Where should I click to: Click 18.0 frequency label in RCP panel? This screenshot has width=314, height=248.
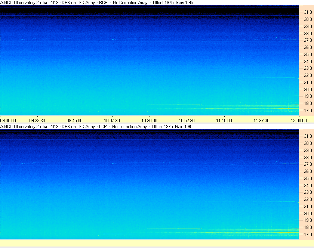(308, 103)
